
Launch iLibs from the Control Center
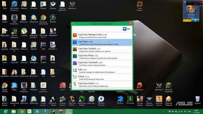tap(102, 70)
